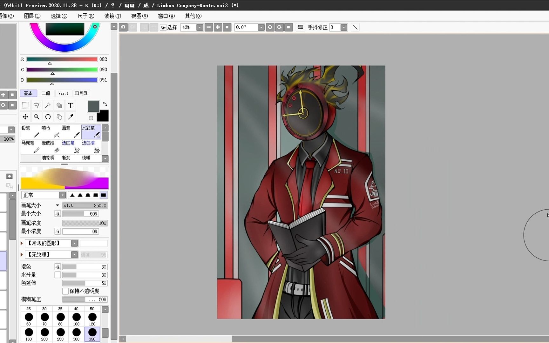Screen dimensions: 549x343
Task: Open the 手抖修正 stabilizer dropdown
Action: pyautogui.click(x=344, y=27)
